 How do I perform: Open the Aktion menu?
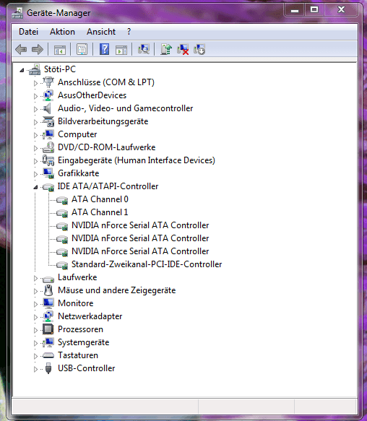[62, 32]
